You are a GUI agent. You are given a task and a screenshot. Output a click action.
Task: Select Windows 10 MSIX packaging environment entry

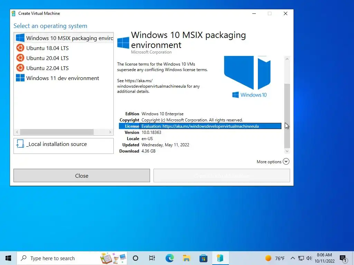[64, 38]
